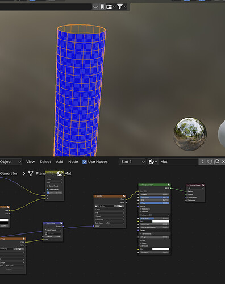The height and width of the screenshot is (284, 225).
Task: Click the HDRI reflective preview sphere
Action: pos(190,134)
